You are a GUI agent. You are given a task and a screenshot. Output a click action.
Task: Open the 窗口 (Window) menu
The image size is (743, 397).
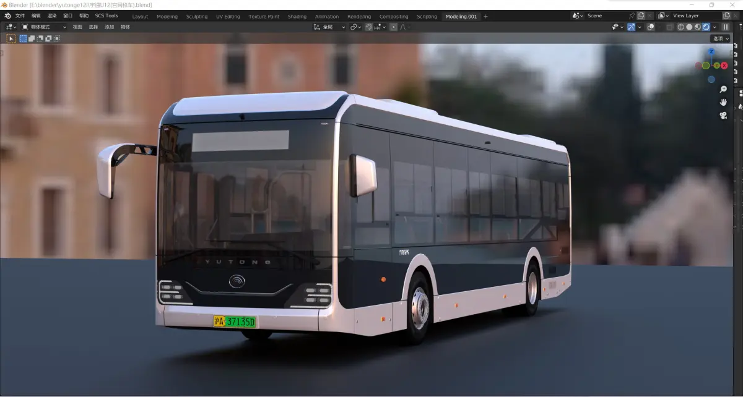click(x=68, y=16)
